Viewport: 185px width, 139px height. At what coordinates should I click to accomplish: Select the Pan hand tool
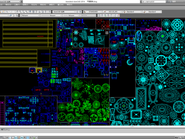[17, 12]
